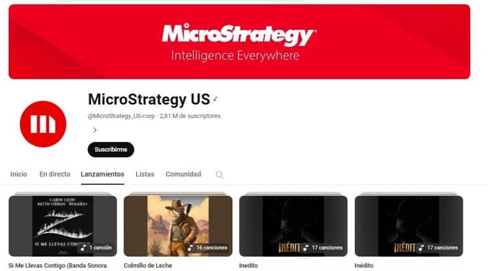Open the Colmillo de Leche cowboy thumbnail
Image resolution: width=488 pixels, height=271 pixels.
(x=178, y=226)
